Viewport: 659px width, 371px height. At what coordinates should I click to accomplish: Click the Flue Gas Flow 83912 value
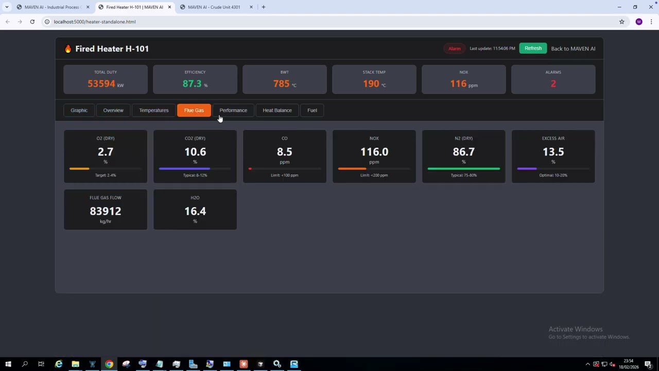coord(106,211)
